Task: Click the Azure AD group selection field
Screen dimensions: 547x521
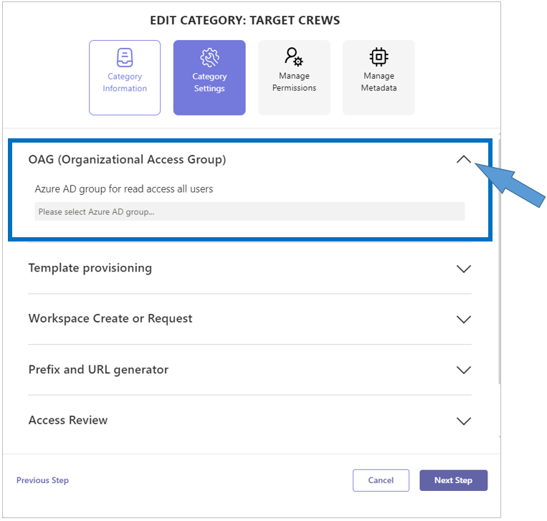Action: pyautogui.click(x=249, y=211)
